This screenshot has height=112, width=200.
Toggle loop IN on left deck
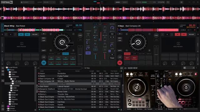21,35
